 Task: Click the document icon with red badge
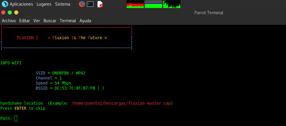pos(100,4)
